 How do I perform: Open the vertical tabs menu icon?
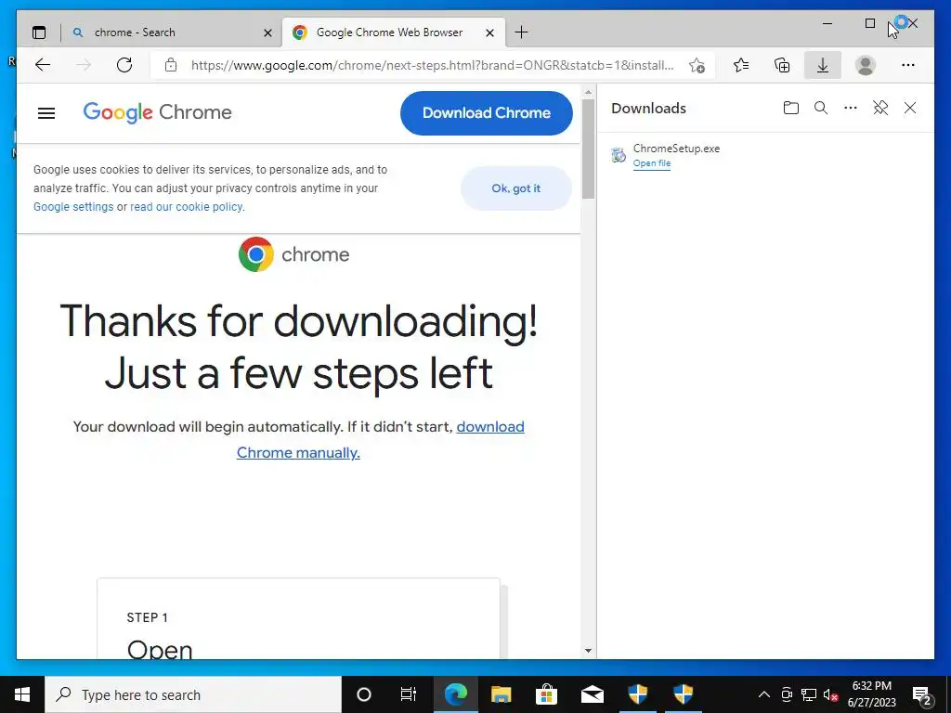click(x=39, y=32)
